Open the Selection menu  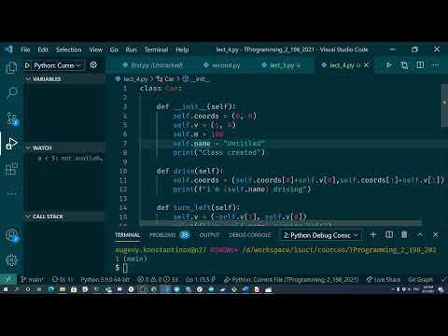pyautogui.click(x=68, y=49)
